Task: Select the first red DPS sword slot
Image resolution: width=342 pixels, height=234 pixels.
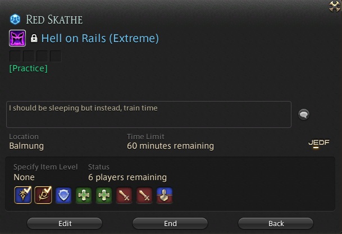Action: (124, 195)
